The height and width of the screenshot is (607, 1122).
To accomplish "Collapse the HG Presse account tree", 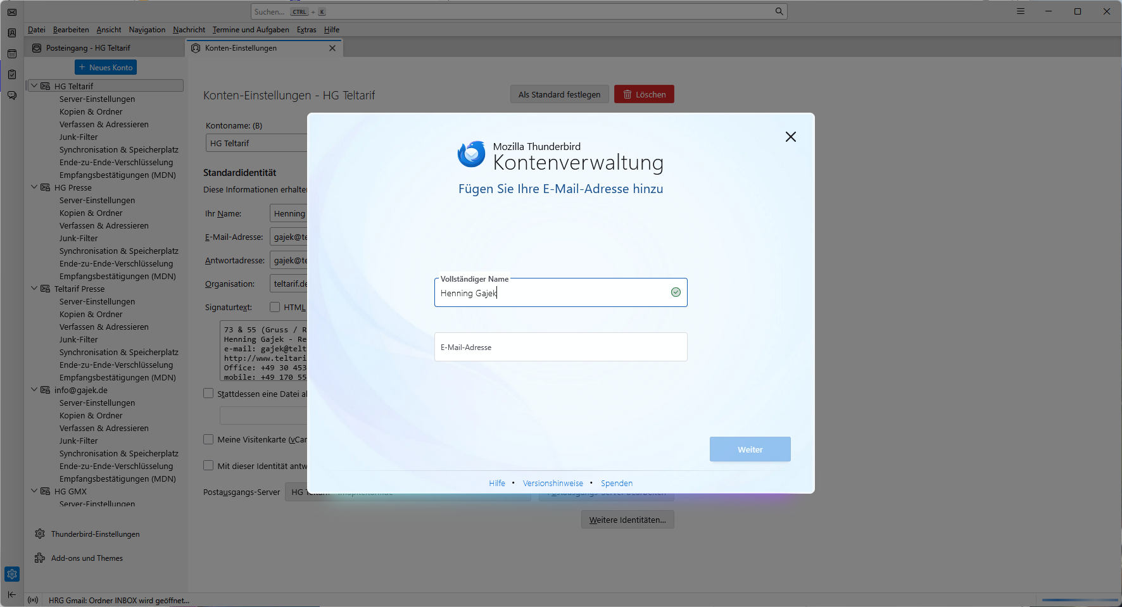I will (x=34, y=187).
